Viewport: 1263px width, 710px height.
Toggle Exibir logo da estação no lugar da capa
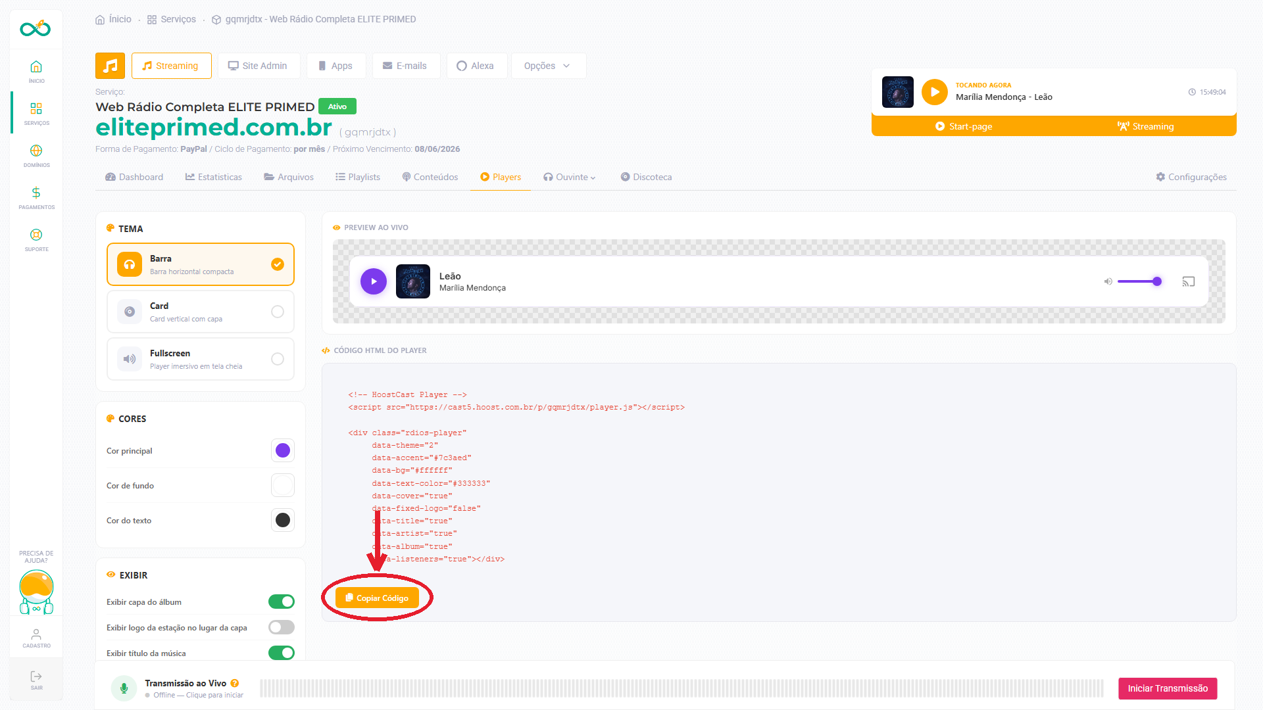tap(282, 627)
